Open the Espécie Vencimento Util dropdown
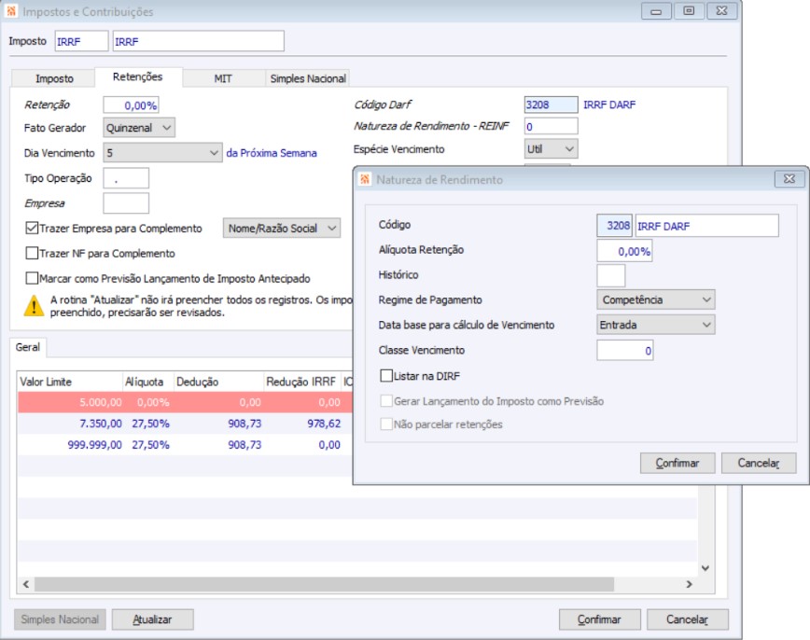Viewport: 810px width, 640px height. (x=551, y=148)
